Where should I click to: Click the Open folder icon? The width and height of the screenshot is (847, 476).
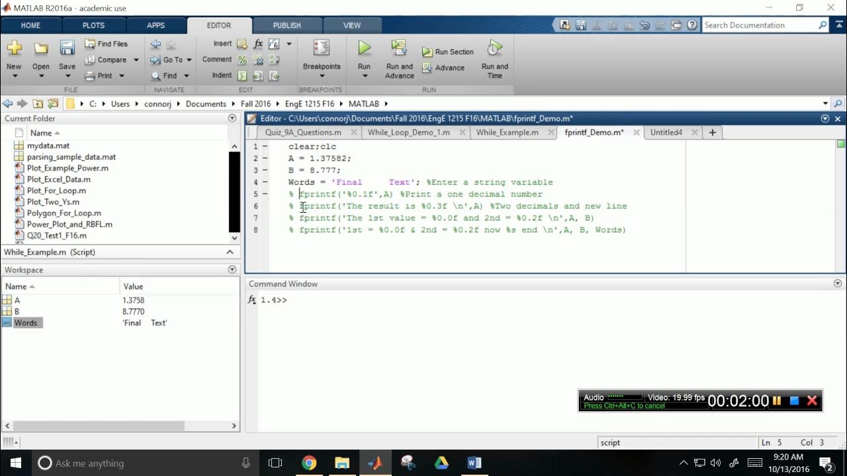click(x=41, y=48)
